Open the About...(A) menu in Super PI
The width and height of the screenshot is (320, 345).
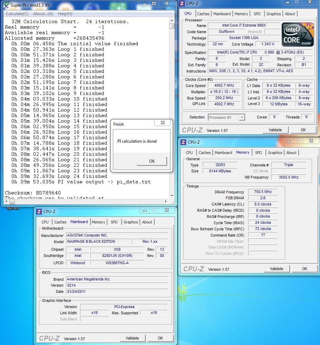(43, 14)
